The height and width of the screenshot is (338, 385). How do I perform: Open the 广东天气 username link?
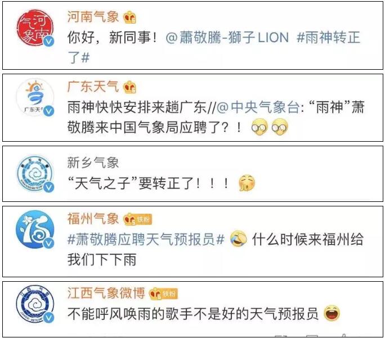point(93,87)
